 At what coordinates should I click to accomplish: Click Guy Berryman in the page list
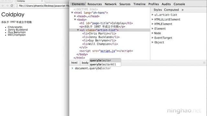pos(16,32)
